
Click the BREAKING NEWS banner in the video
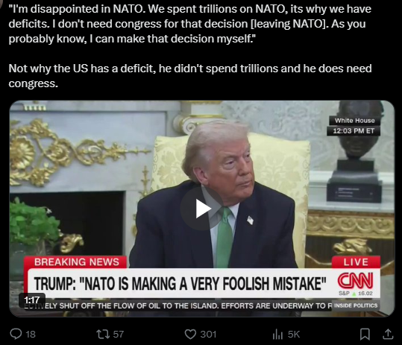[75, 262]
